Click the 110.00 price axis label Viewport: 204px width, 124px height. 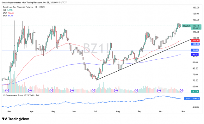(x=196, y=32)
